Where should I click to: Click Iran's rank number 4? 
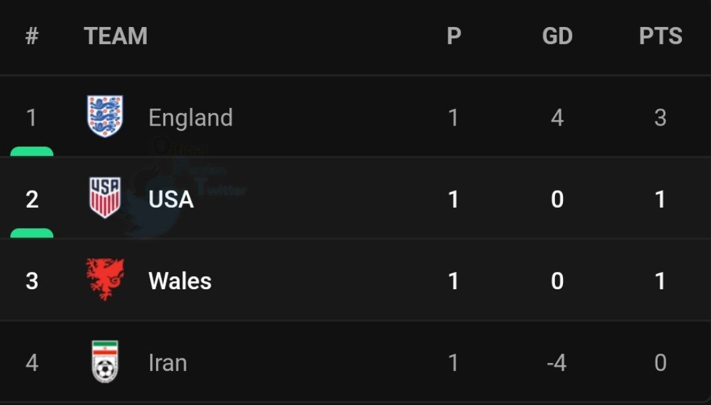coord(32,363)
